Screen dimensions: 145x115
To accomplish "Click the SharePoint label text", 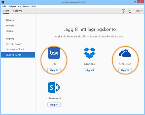I will click(54, 98).
